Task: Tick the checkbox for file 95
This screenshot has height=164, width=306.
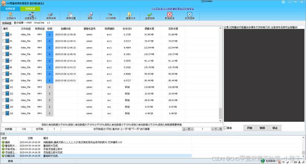Action: point(4,48)
